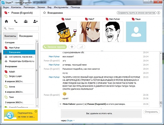
Task: Focus the Поиск search field
Action: pyautogui.click(x=21, y=29)
